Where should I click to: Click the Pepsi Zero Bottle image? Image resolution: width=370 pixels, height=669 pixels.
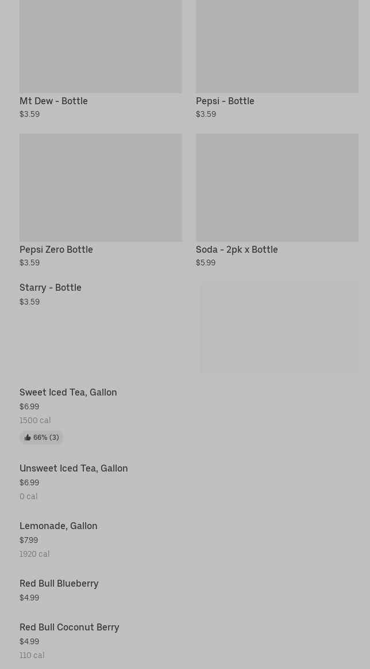coord(101,188)
